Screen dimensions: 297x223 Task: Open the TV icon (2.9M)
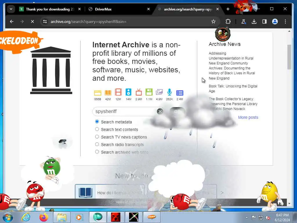click(139, 92)
